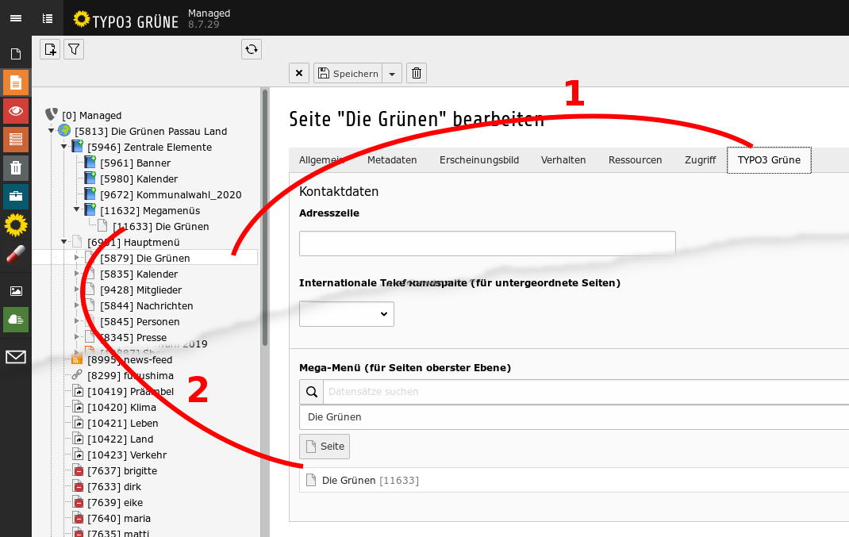This screenshot has width=849, height=537.
Task: Refresh the page tree
Action: [252, 49]
